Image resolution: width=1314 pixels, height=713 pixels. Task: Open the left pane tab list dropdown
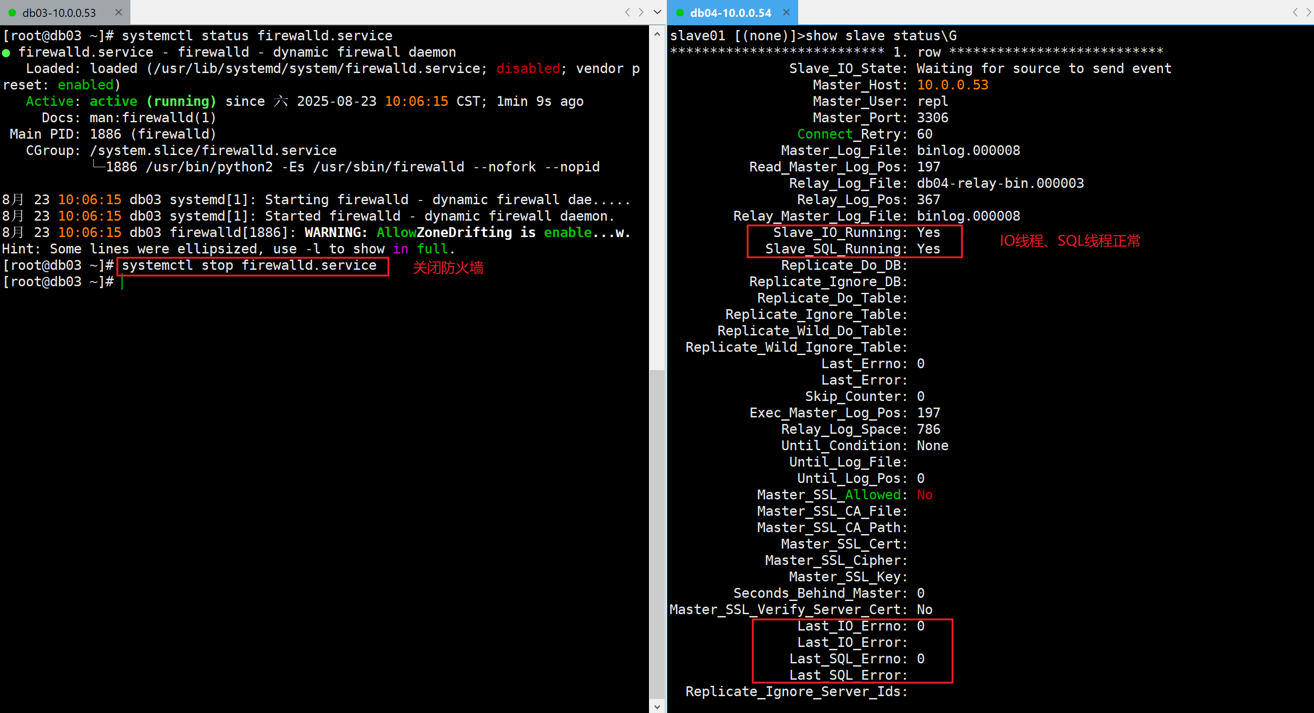coord(657,12)
